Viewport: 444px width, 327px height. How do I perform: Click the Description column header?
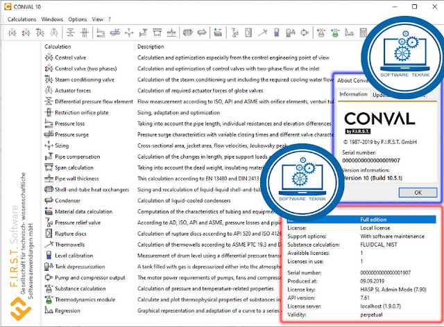[x=151, y=46]
